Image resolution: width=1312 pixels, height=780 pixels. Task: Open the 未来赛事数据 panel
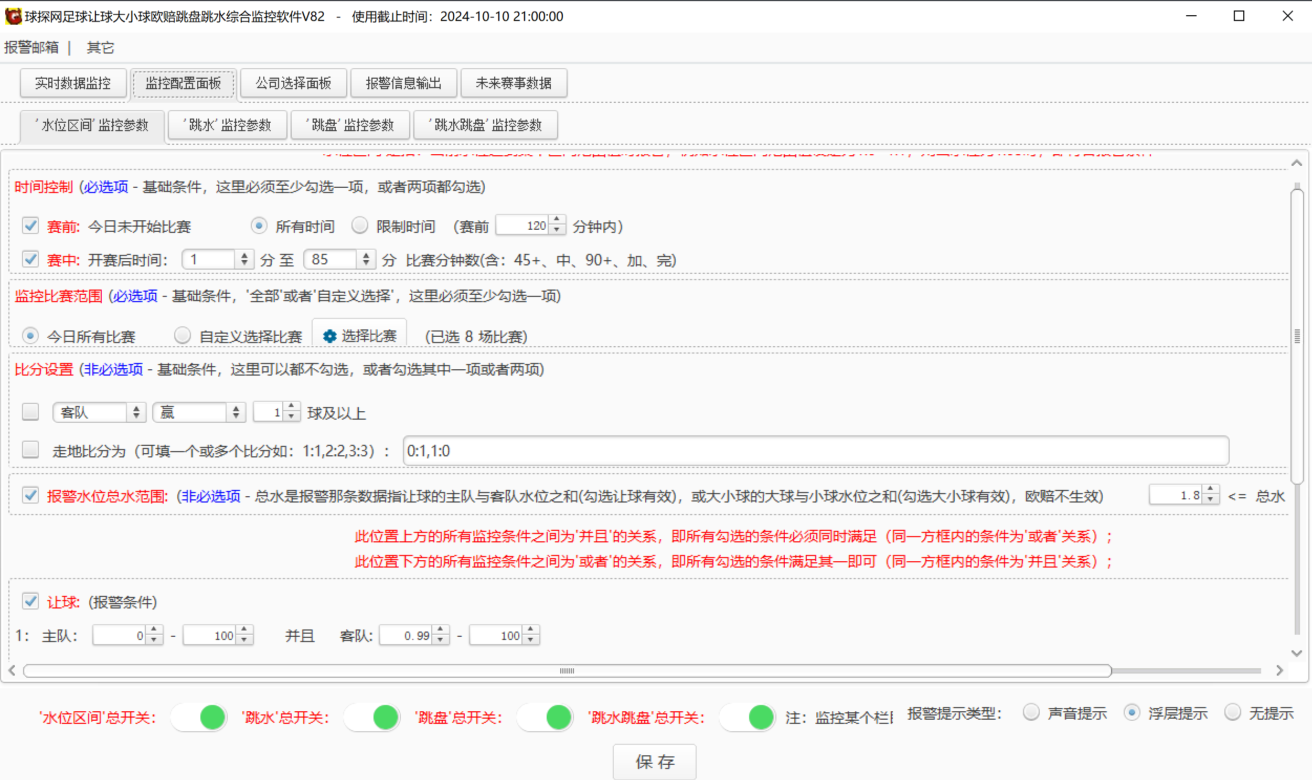[x=514, y=82]
